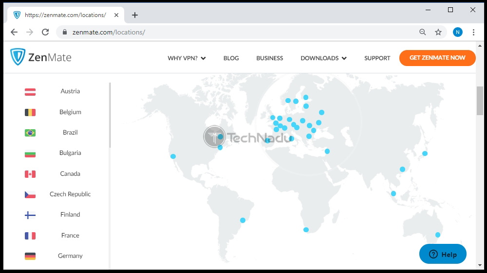
Task: Click the Belgium flag icon
Action: click(x=30, y=112)
